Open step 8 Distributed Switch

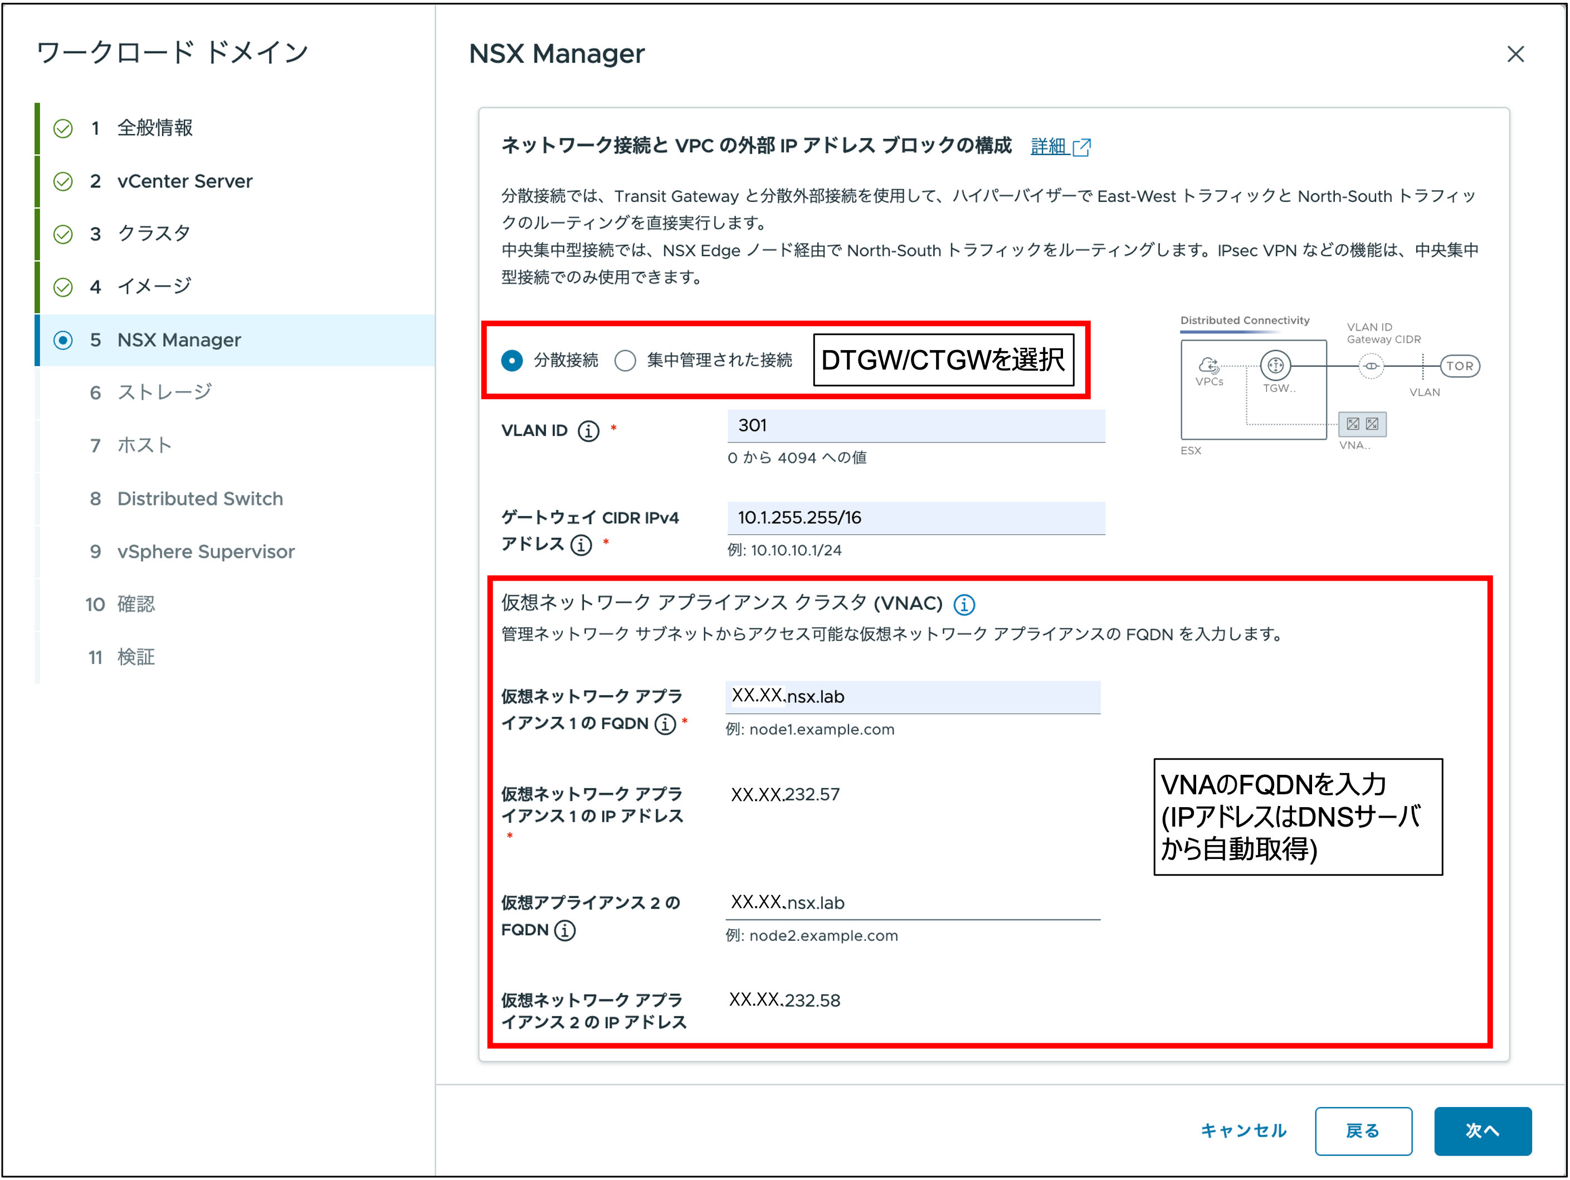coord(235,498)
